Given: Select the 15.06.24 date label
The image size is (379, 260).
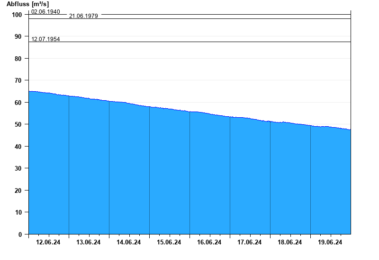Looking at the screenshot, I should tap(169, 242).
